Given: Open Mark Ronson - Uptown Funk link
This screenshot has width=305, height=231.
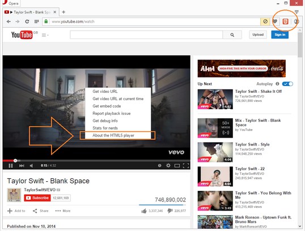Looking at the screenshot, I should (x=263, y=219).
